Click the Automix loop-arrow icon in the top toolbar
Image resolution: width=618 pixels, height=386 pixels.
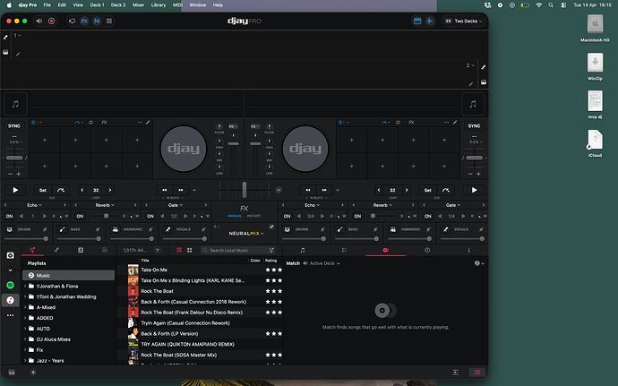[x=72, y=21]
